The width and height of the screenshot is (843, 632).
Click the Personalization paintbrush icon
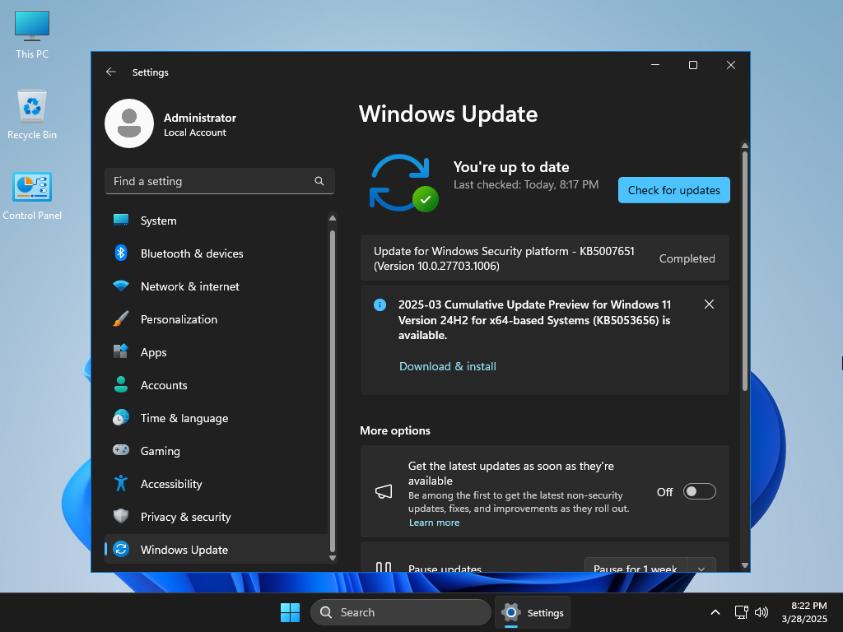[x=121, y=318]
